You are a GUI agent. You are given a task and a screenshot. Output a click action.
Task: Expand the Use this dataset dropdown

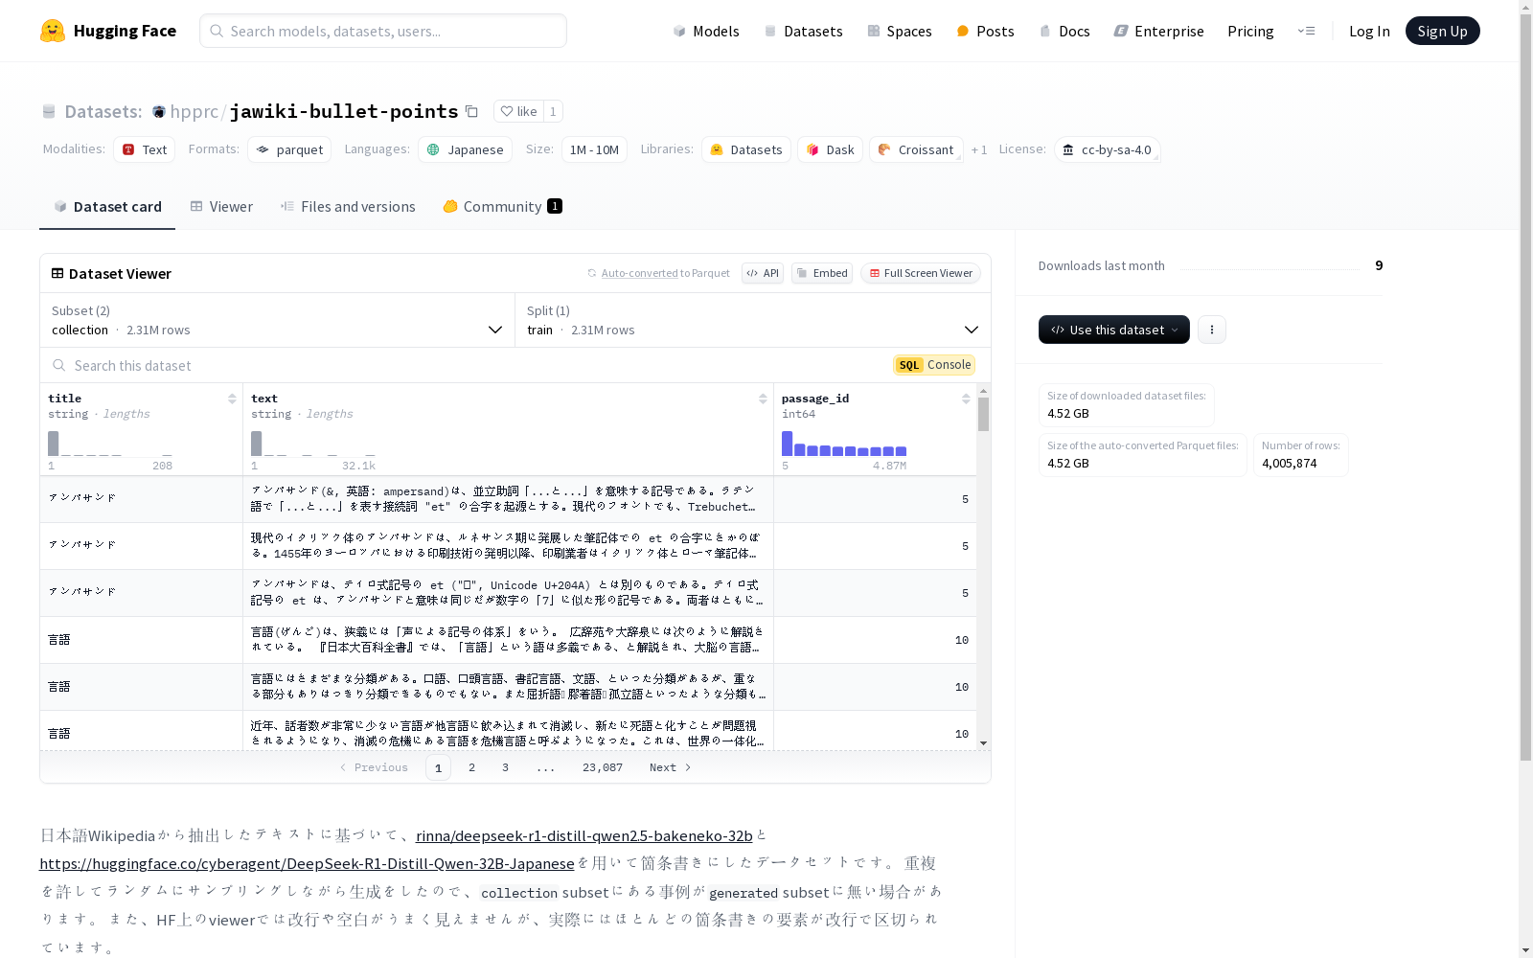[x=1114, y=330]
